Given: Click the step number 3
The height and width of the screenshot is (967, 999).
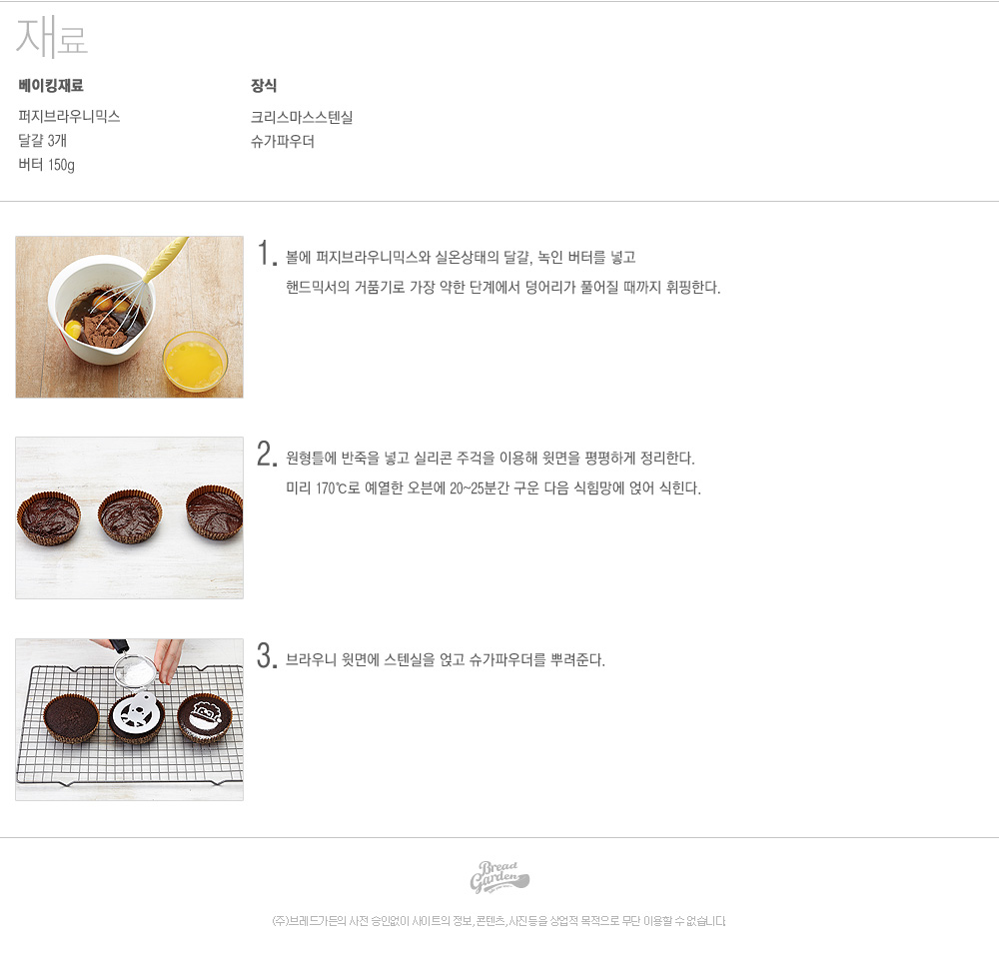Looking at the screenshot, I should pyautogui.click(x=267, y=655).
